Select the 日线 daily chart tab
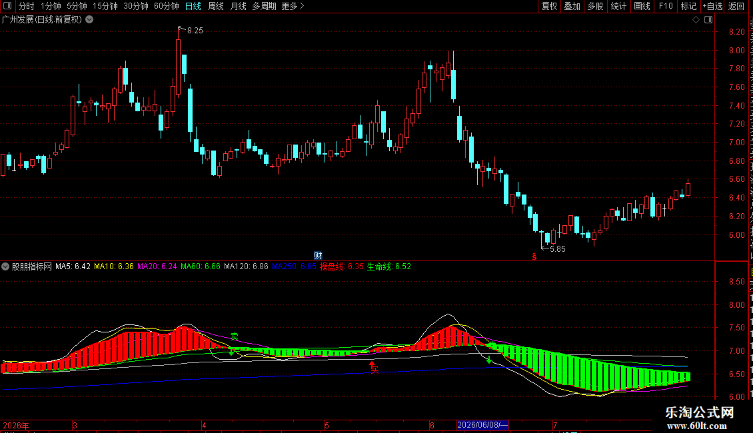The image size is (753, 433). pos(193,6)
